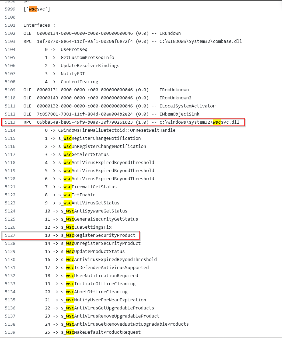Select s_wscInitiateOfflineCleaning entry
This screenshot has height=338, width=282.
click(x=90, y=284)
